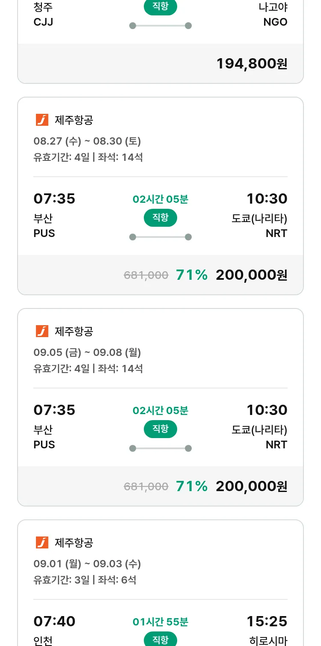Click the 직항 badge on the 08.27 부산 flight
This screenshot has width=321, height=646.
click(160, 218)
